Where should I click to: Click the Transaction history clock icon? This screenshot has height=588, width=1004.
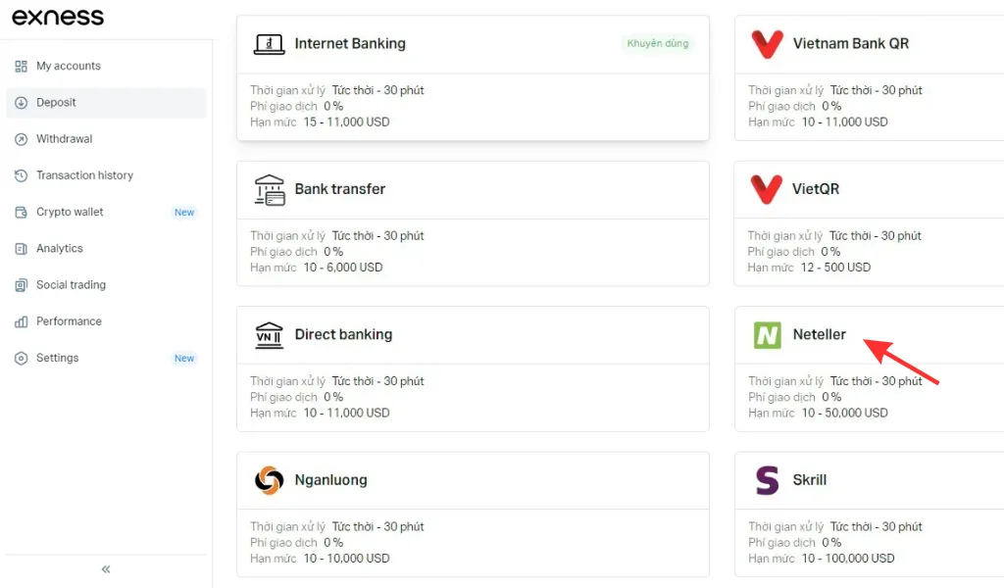22,174
